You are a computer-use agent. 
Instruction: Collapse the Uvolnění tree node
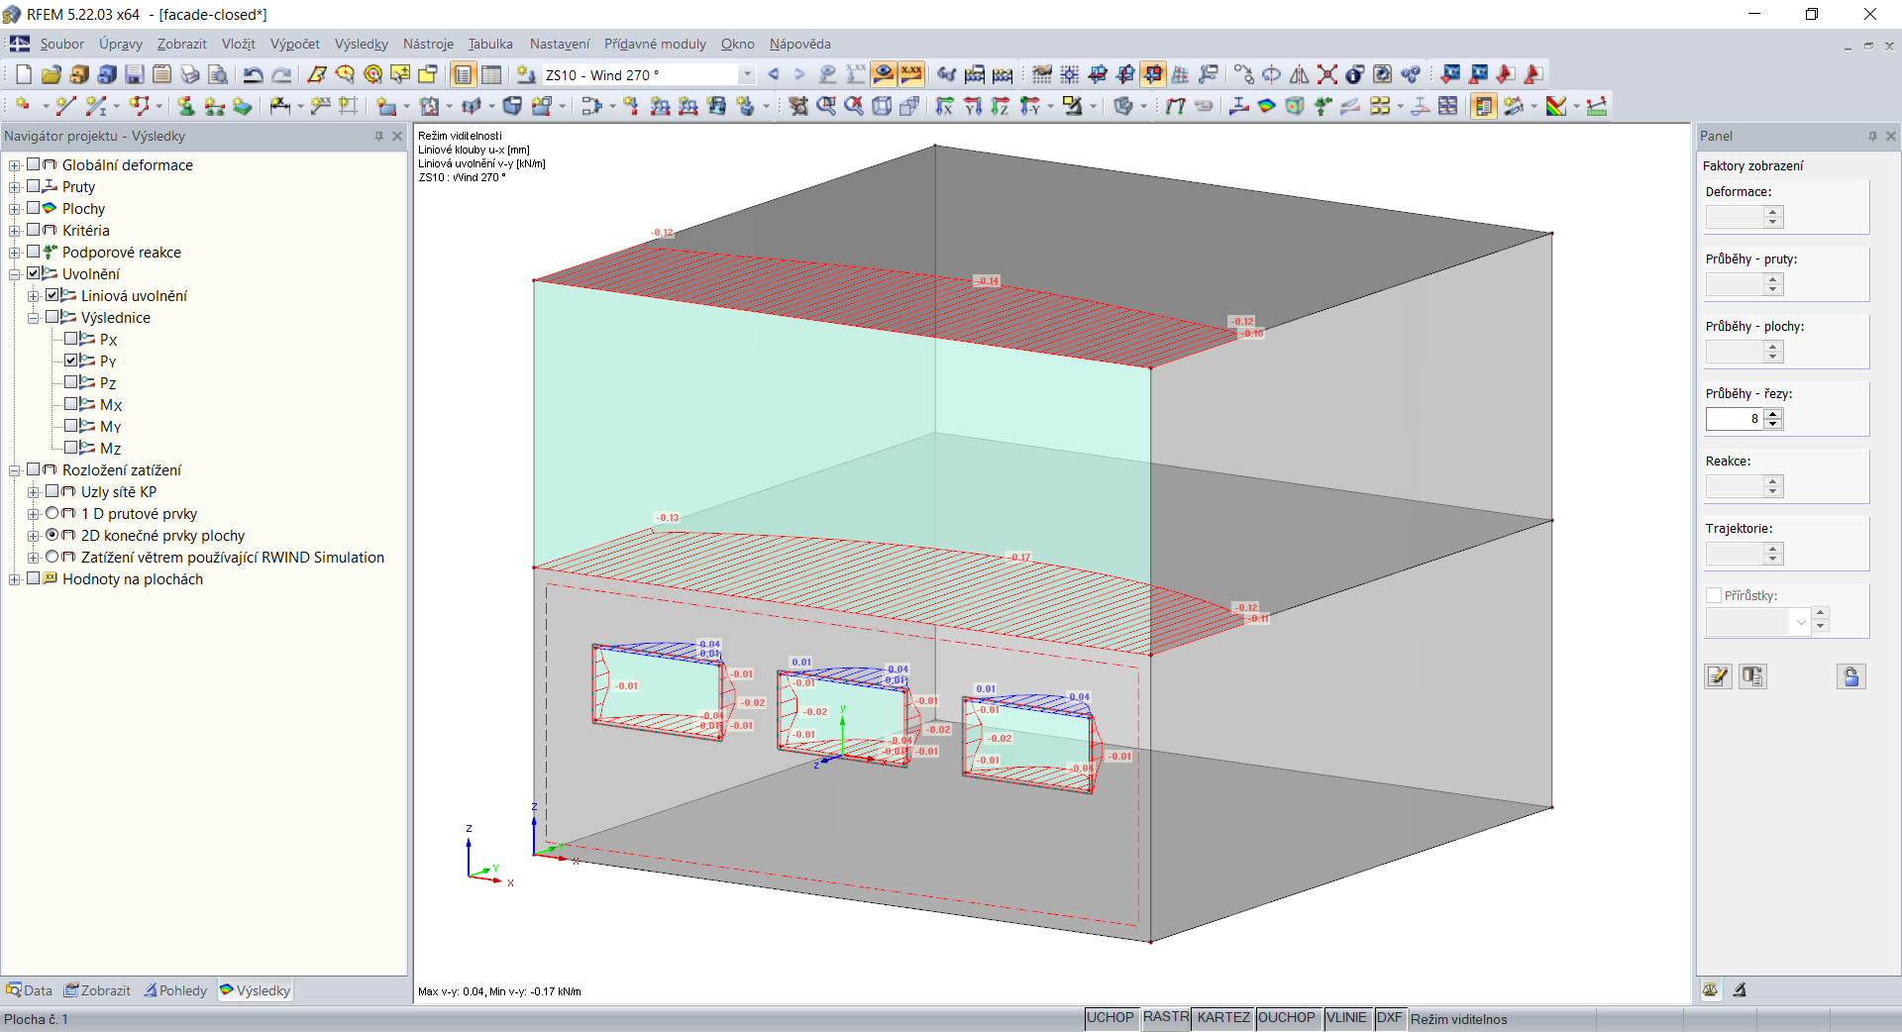tap(14, 274)
